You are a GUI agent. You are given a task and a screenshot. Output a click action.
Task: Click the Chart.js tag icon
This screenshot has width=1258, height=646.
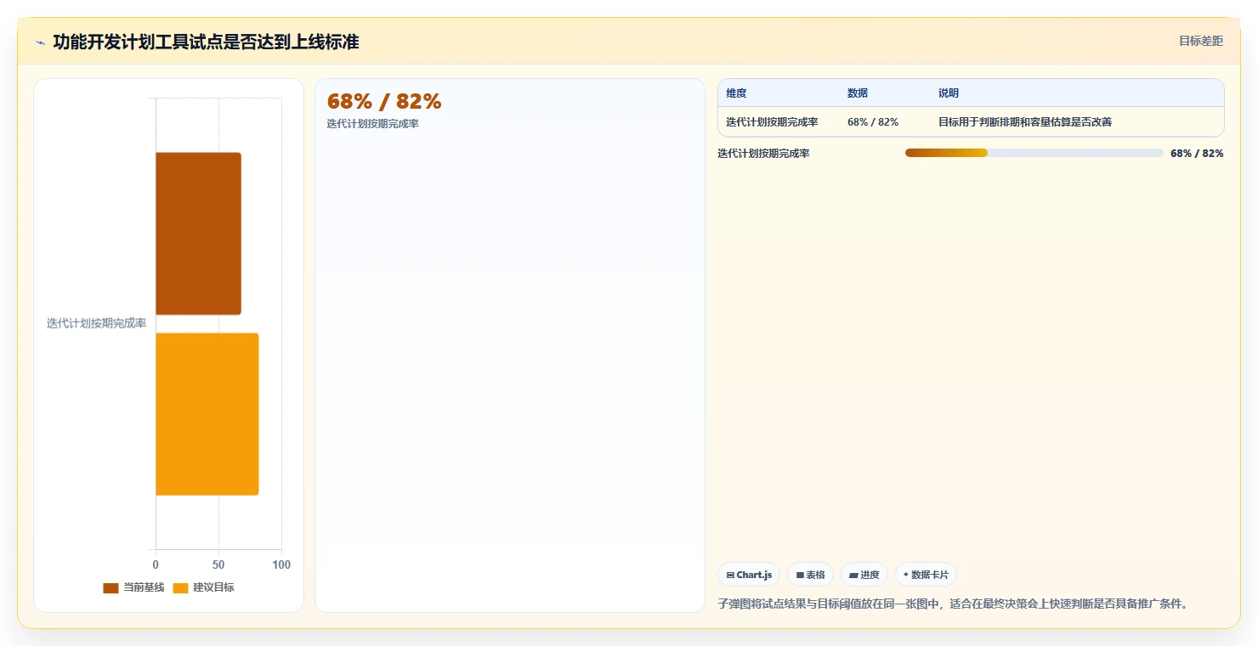point(730,576)
